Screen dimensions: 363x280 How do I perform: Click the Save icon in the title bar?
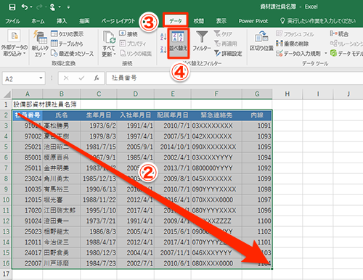(x=12, y=7)
